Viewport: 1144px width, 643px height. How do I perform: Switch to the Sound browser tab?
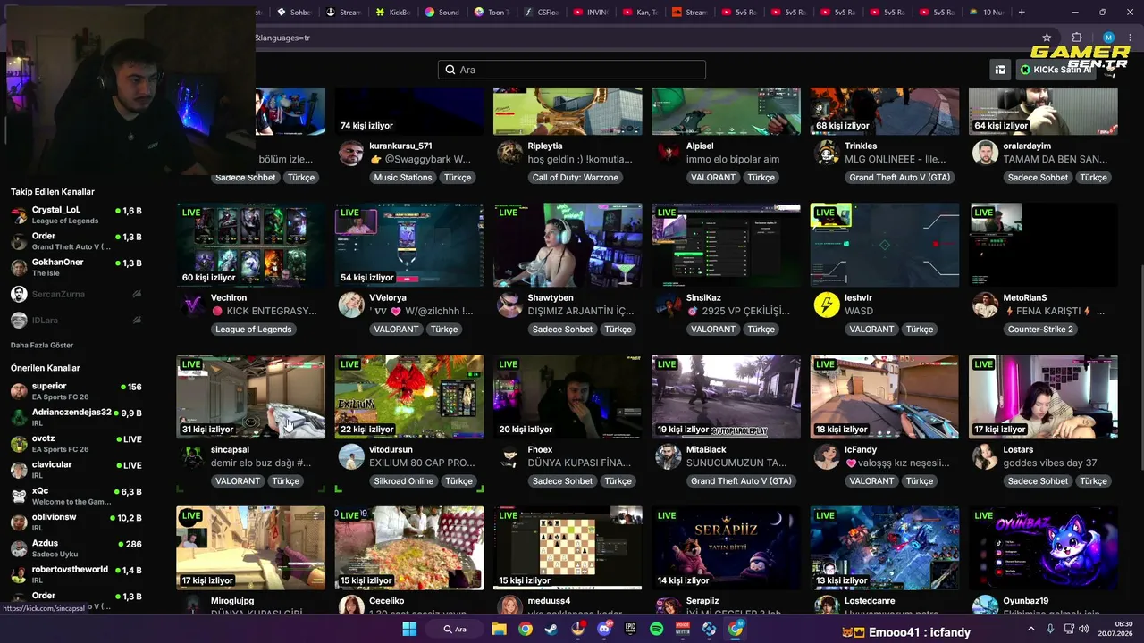pos(442,13)
